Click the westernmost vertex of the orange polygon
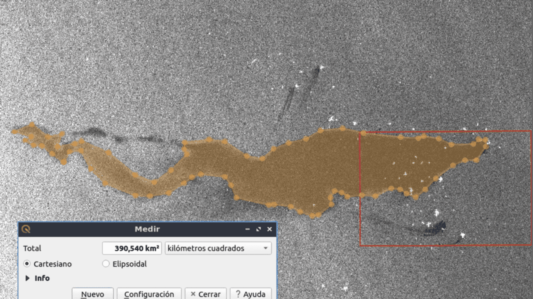The width and height of the screenshot is (533, 299). (x=14, y=132)
